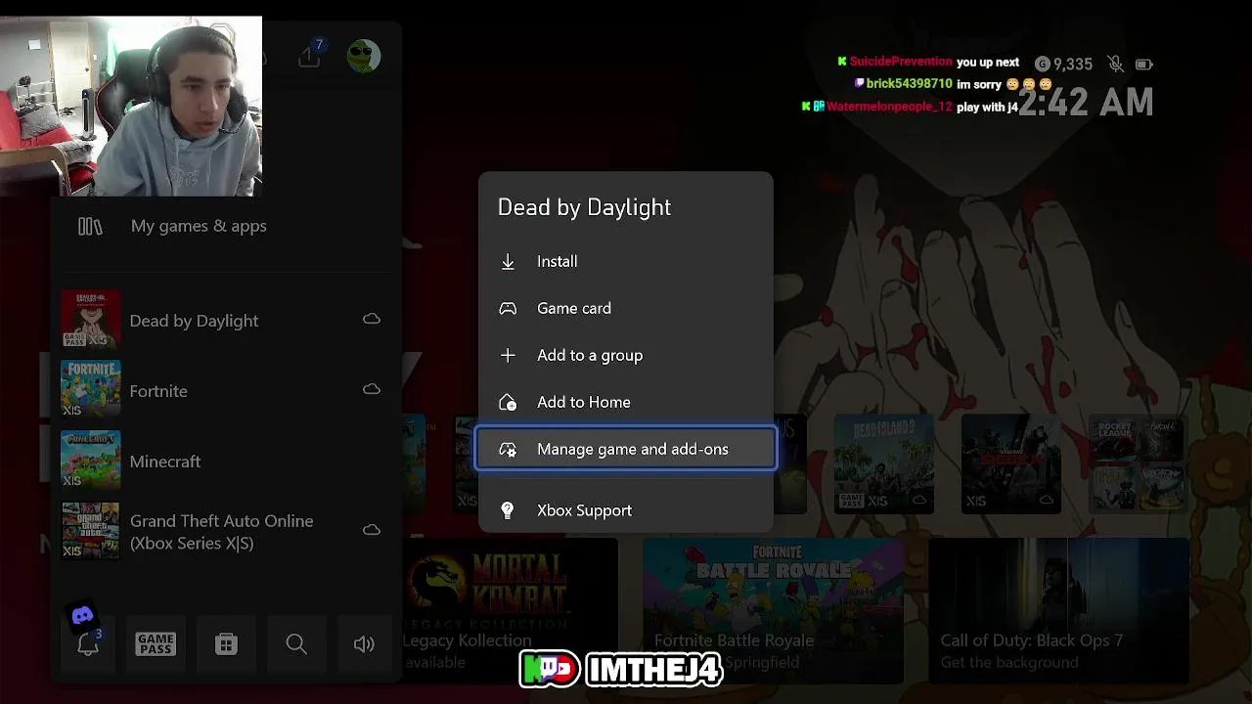Click the 2:42 AM clock
Viewport: 1252px width, 704px height.
tap(1086, 102)
